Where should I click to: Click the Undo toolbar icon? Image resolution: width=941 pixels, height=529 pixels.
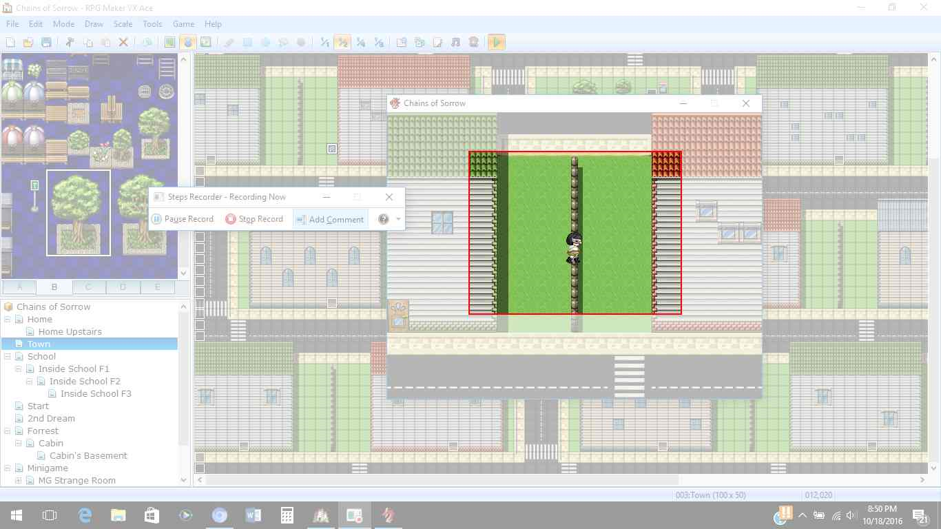[147, 42]
